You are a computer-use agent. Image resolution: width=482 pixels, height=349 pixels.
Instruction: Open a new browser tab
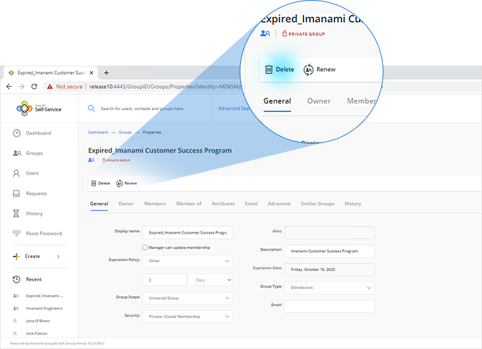106,73
